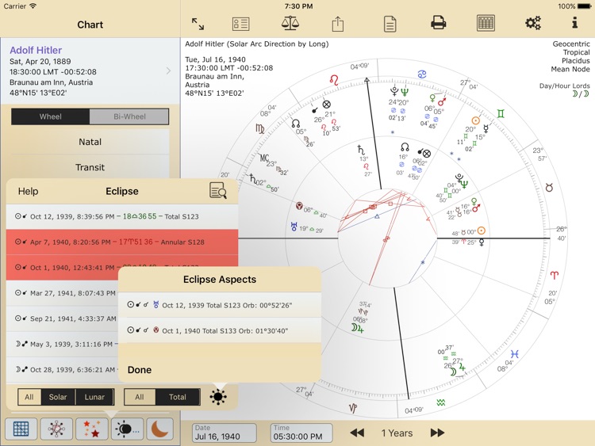Open the chart data card icon
Image resolution: width=595 pixels, height=446 pixels.
[x=240, y=24]
